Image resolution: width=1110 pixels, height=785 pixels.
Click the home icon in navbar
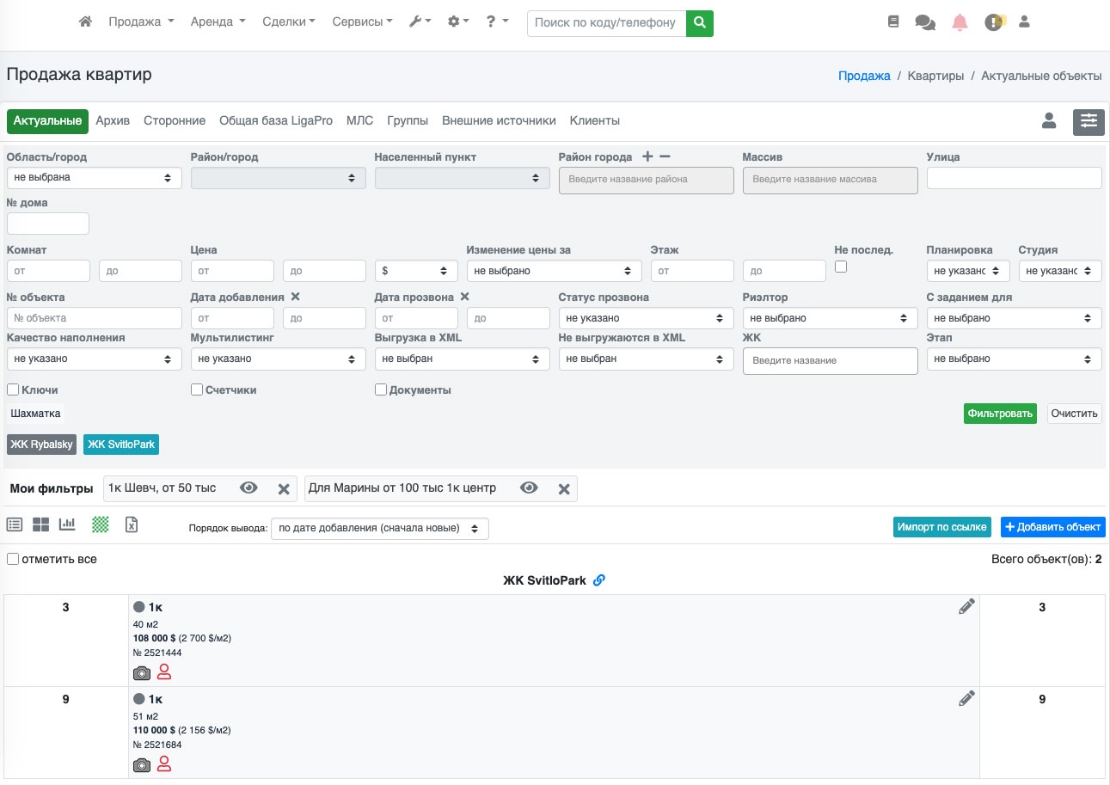pos(85,21)
